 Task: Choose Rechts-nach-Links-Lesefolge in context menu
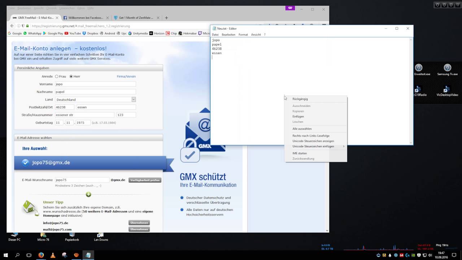tap(315, 136)
